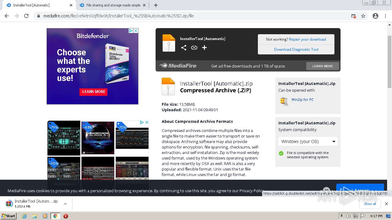This screenshot has width=392, height=220.
Task: Click the site lock icon in address bar
Action: coord(39,16)
